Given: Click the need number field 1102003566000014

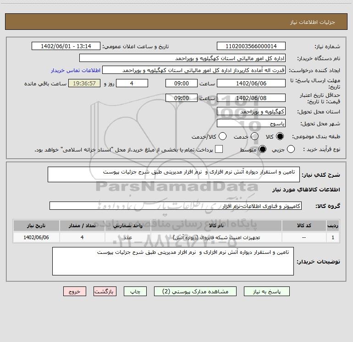Looking at the screenshot, I should [x=251, y=46].
